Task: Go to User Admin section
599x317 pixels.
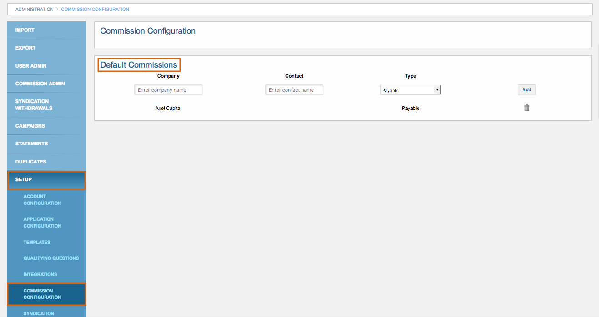Action: point(46,66)
